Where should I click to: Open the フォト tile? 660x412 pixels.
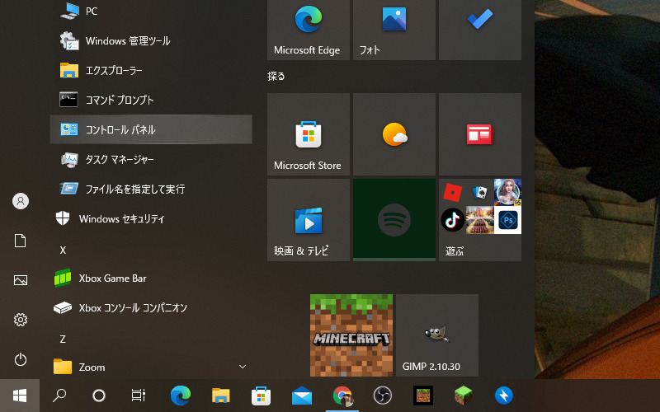[x=394, y=30]
